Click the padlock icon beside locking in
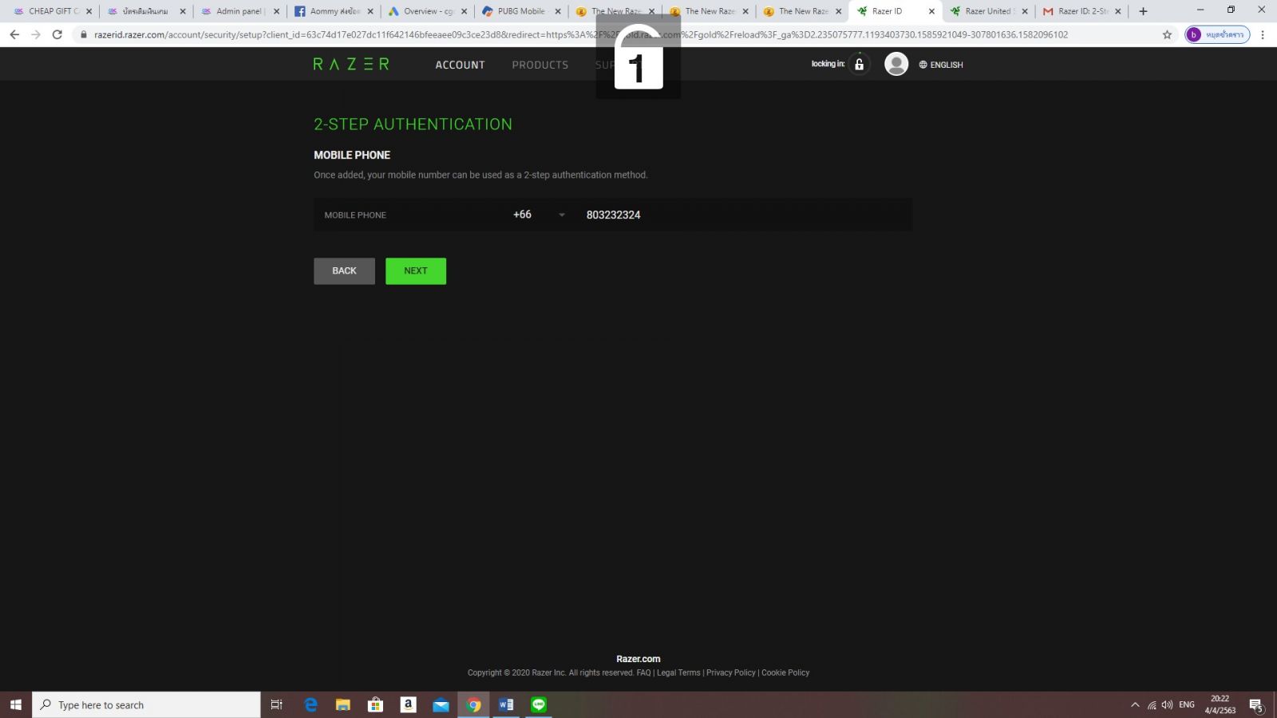This screenshot has width=1277, height=718. point(859,64)
